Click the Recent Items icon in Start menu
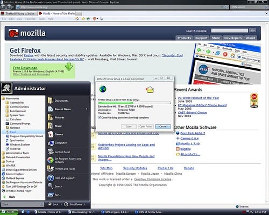Viewport: 269px width, 215px height. pos(50,109)
